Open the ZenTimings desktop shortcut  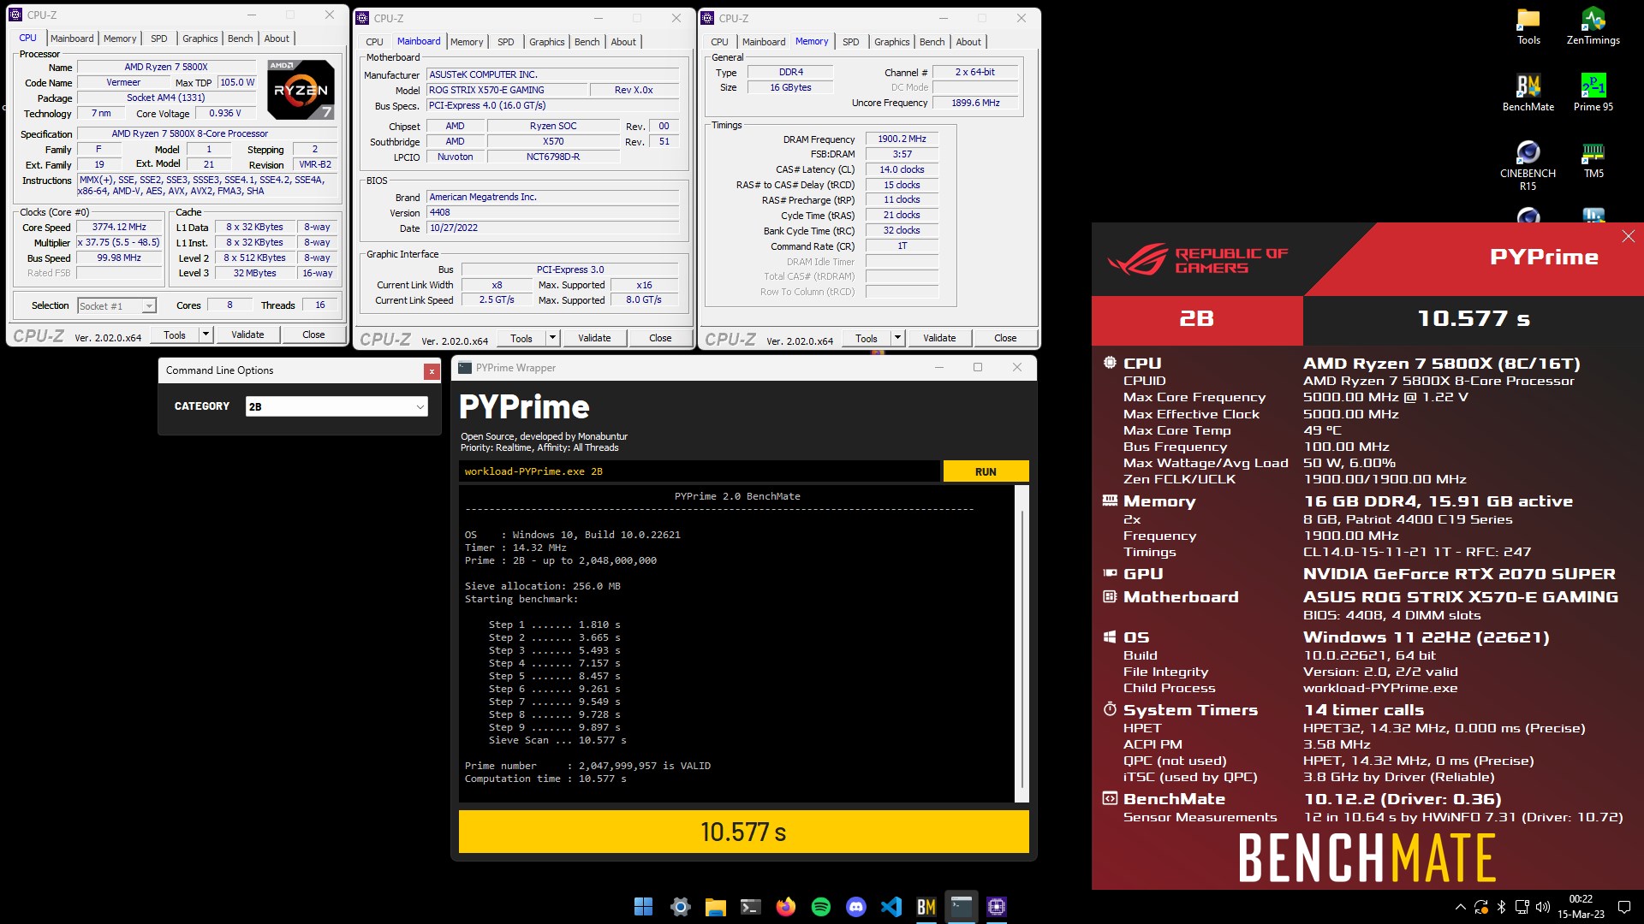click(x=1593, y=26)
